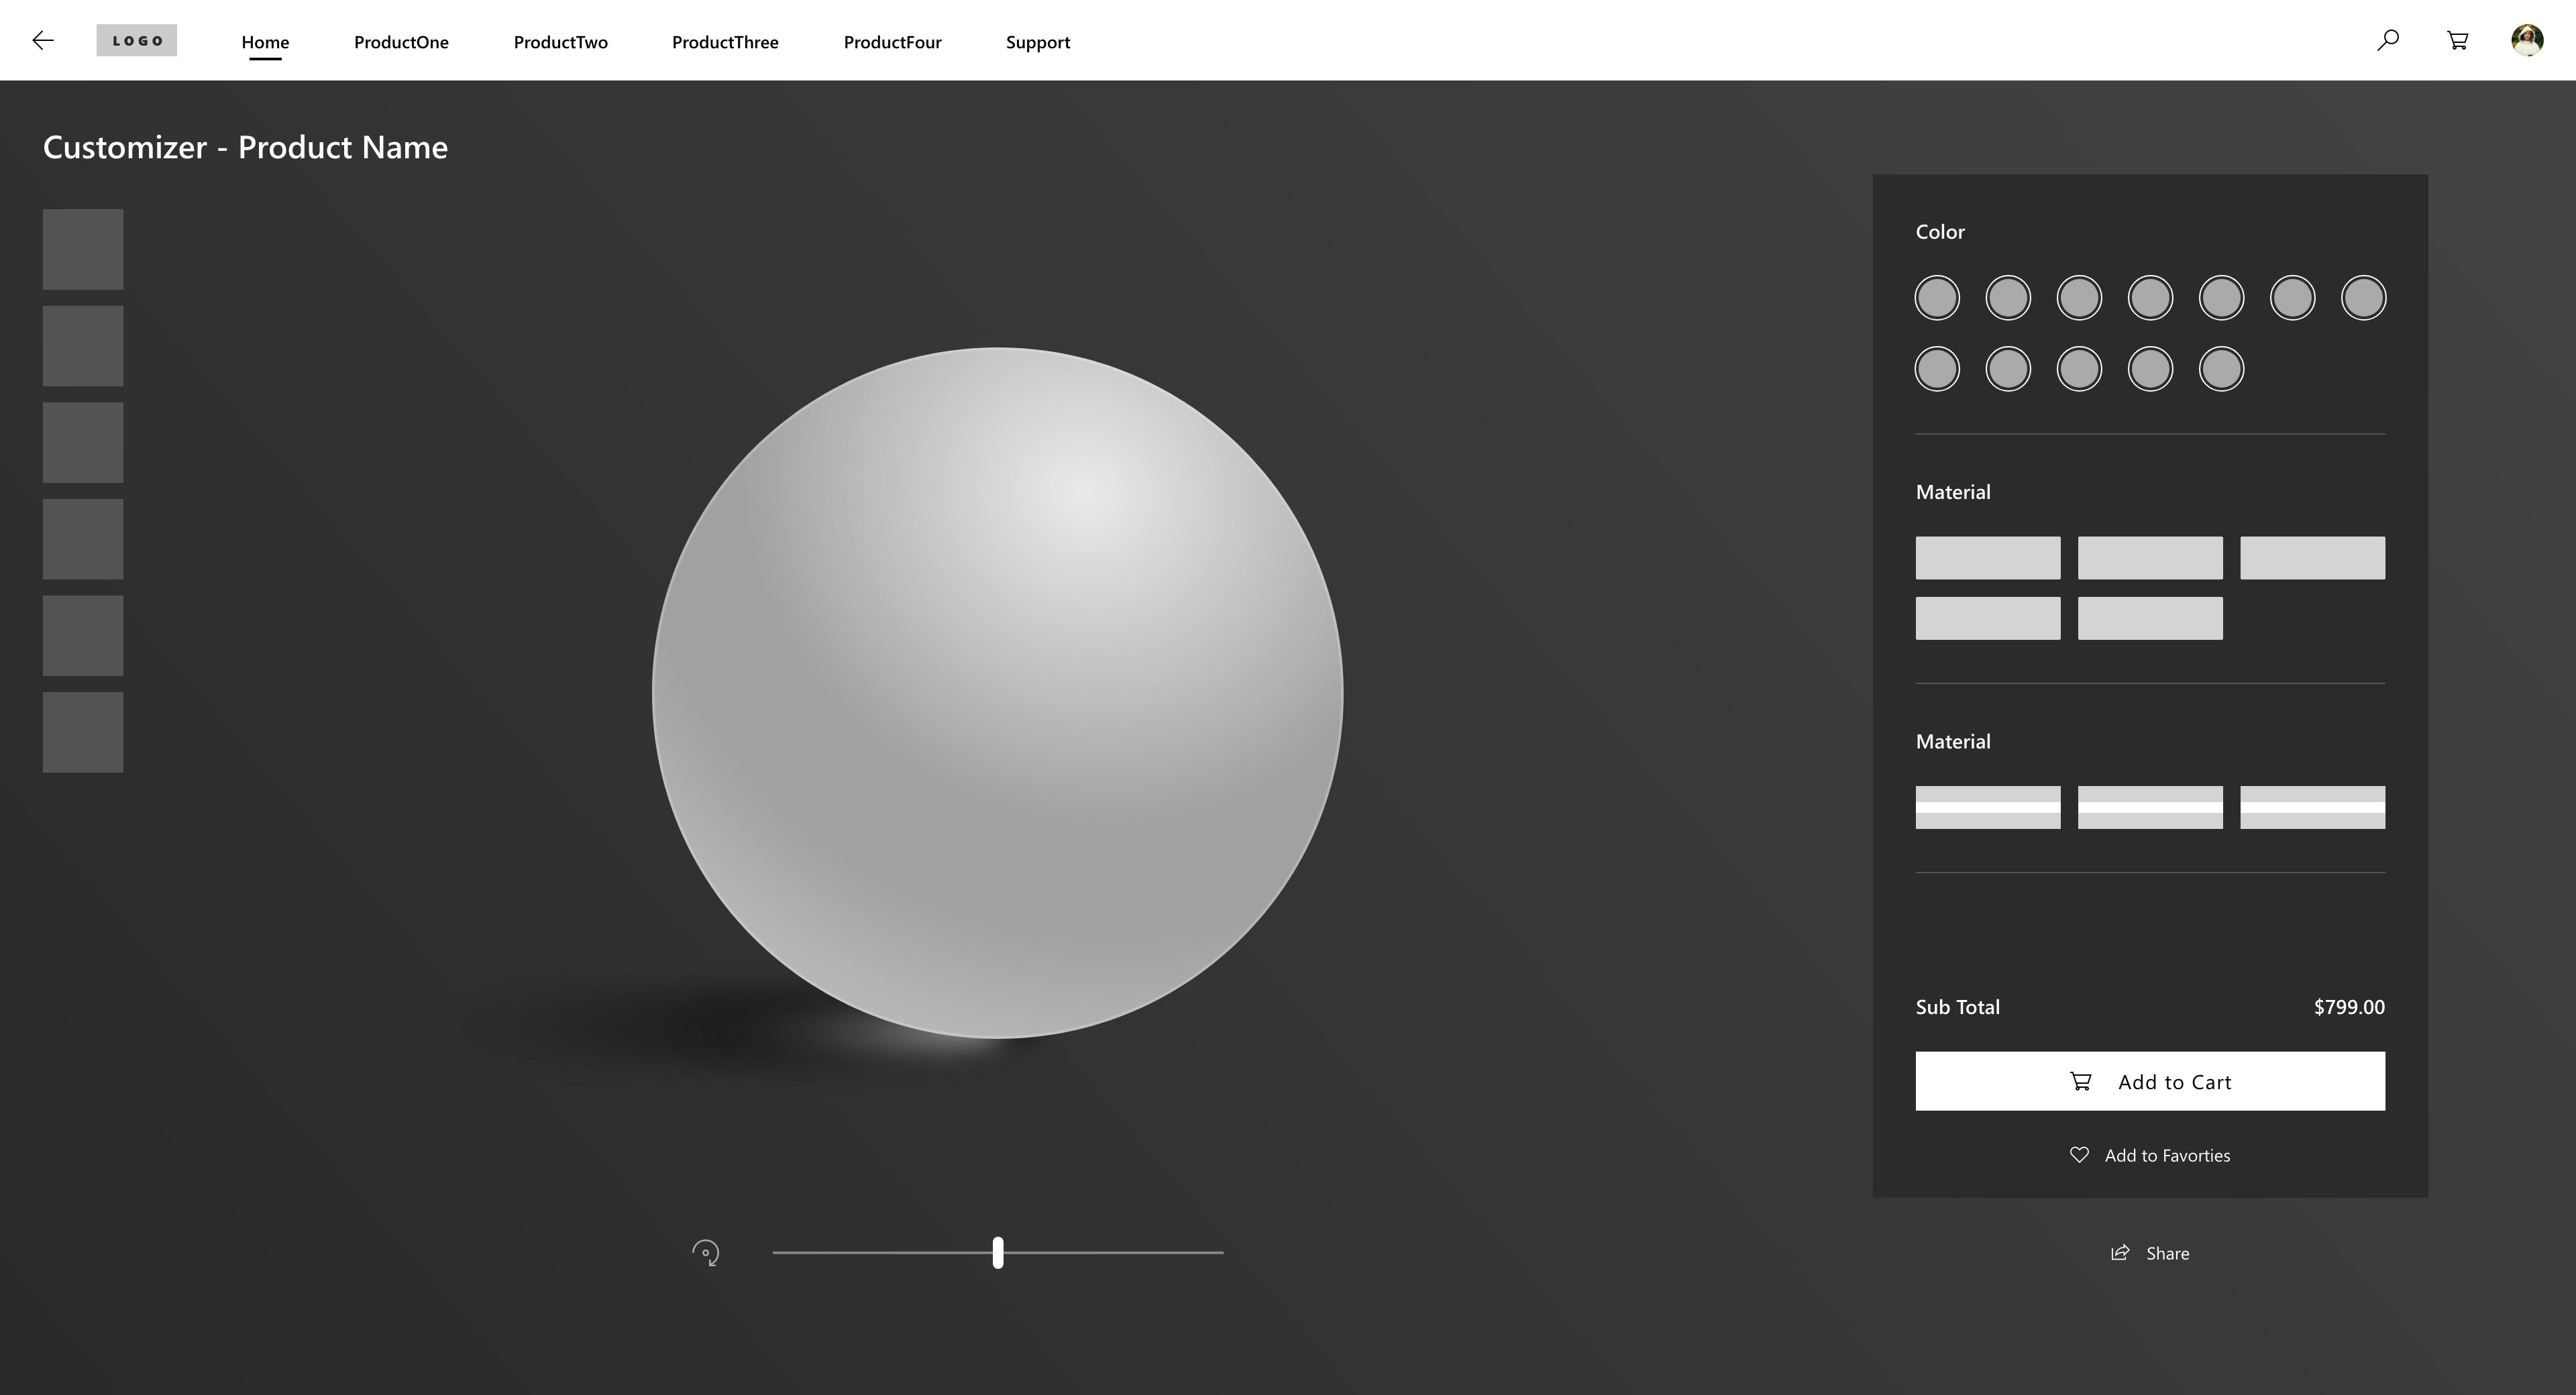Choose the third Material option in top row
This screenshot has width=2576, height=1395.
(x=2312, y=558)
